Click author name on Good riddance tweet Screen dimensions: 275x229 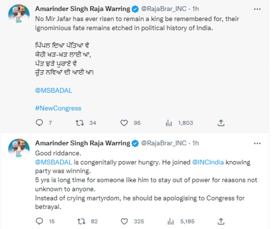82,143
